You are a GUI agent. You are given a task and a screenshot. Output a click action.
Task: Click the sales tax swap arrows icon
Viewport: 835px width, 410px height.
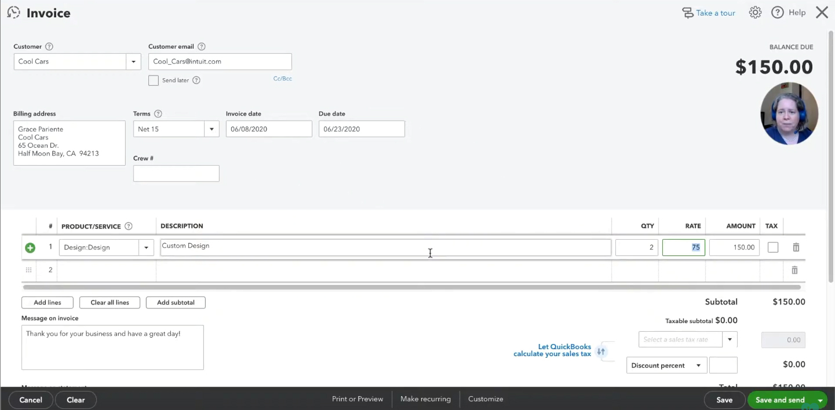click(x=601, y=352)
